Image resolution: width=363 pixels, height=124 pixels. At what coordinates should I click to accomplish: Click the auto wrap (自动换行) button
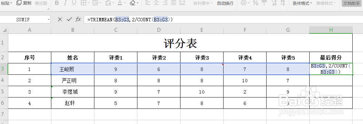click(x=225, y=3)
